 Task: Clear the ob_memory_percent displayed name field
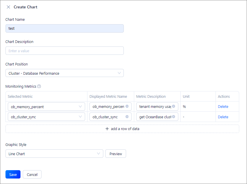point(127,106)
